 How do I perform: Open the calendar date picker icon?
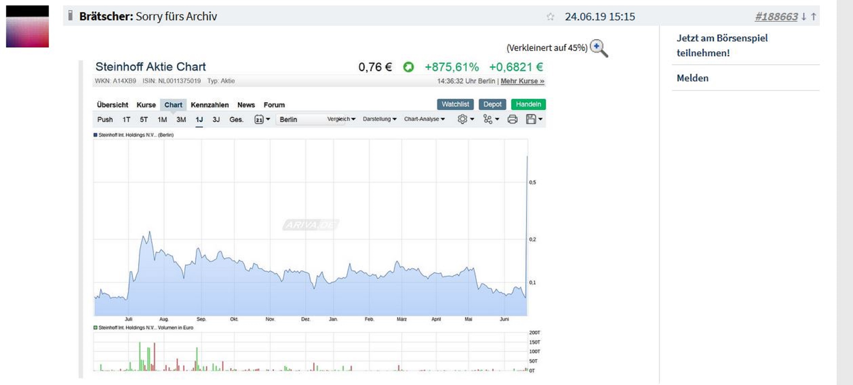tap(259, 119)
